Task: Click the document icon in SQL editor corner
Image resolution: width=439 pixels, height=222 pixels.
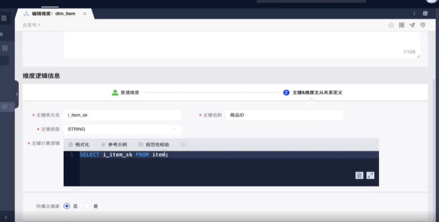Action: 359,175
